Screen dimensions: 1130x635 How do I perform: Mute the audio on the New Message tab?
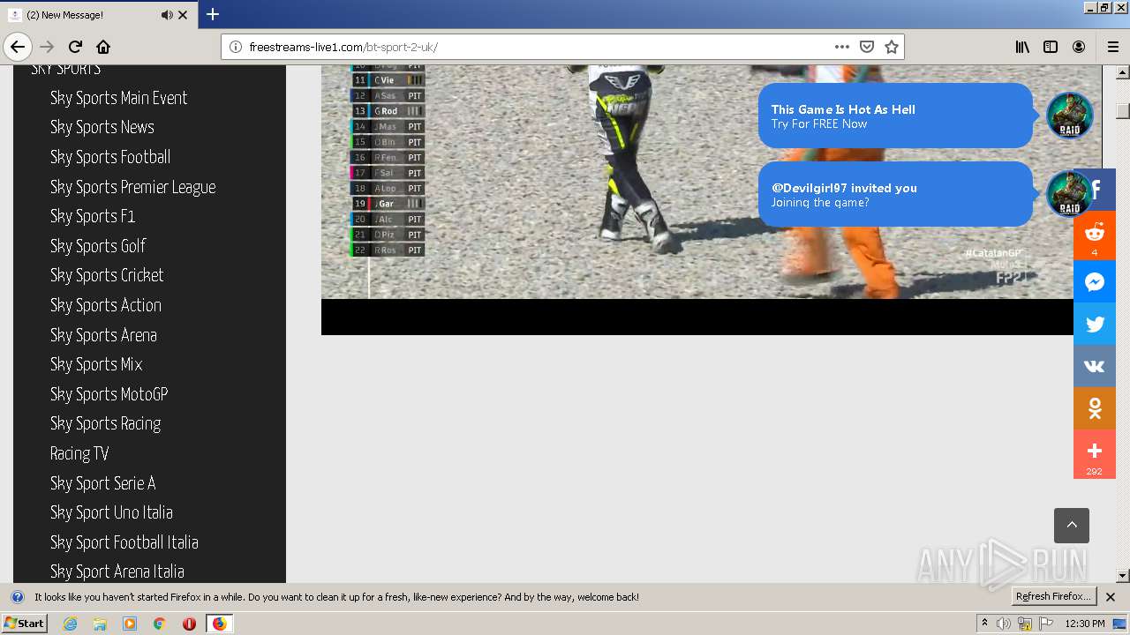click(167, 15)
